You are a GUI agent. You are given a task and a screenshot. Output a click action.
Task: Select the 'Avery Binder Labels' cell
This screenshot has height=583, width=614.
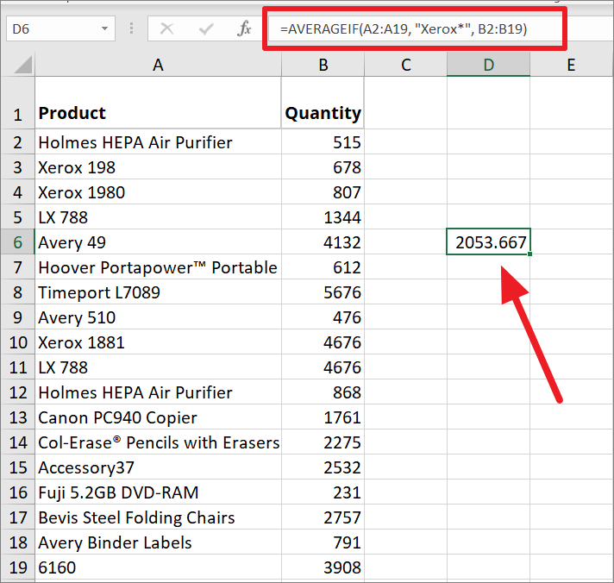pos(158,542)
